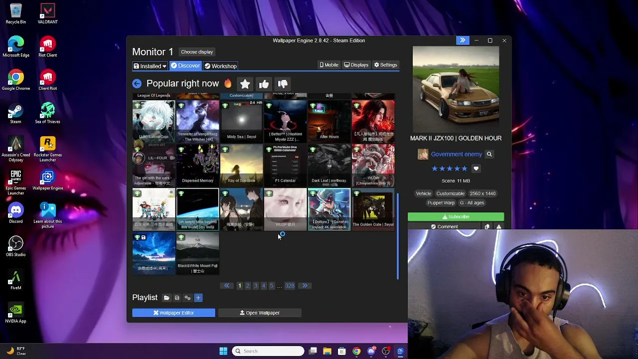Open Recycle Bin desktop icon
This screenshot has height=359, width=638.
coord(15,14)
